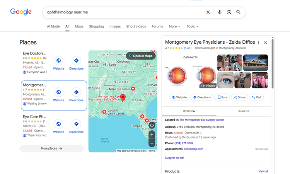
Task: Select Eye Doctors Phoenix place listing
Action: (x=35, y=62)
